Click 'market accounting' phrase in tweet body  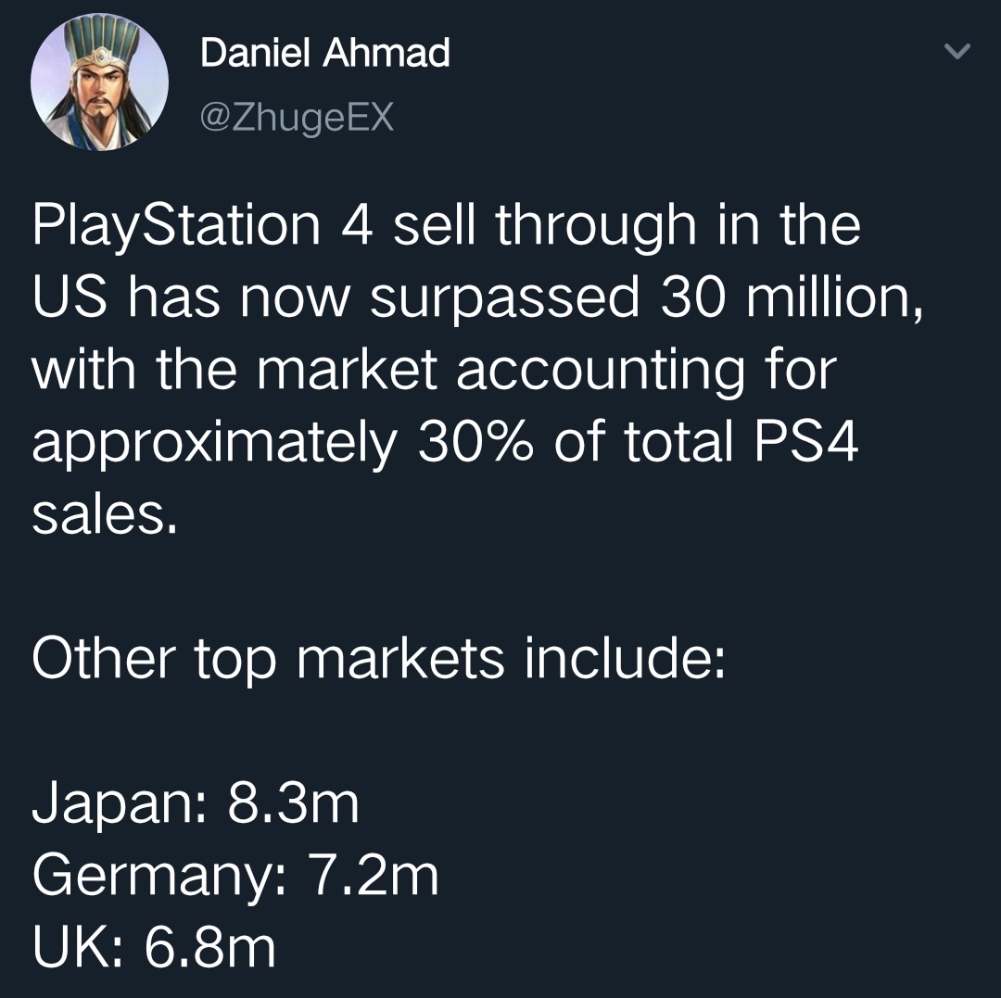coord(500,372)
